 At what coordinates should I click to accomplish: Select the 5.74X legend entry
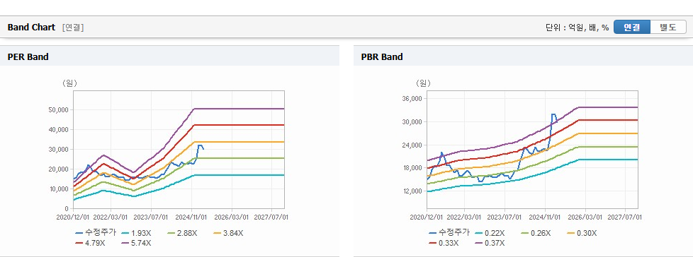136,242
